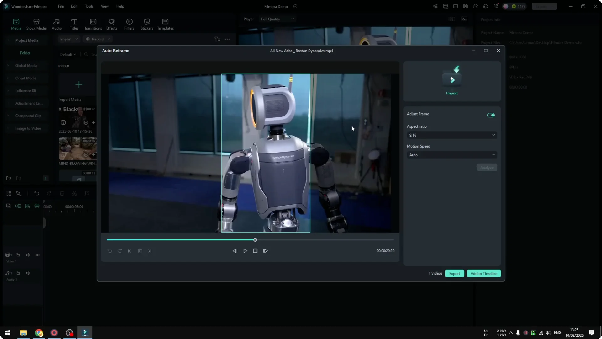
Task: Stop the Auto Reframe preview
Action: click(255, 251)
